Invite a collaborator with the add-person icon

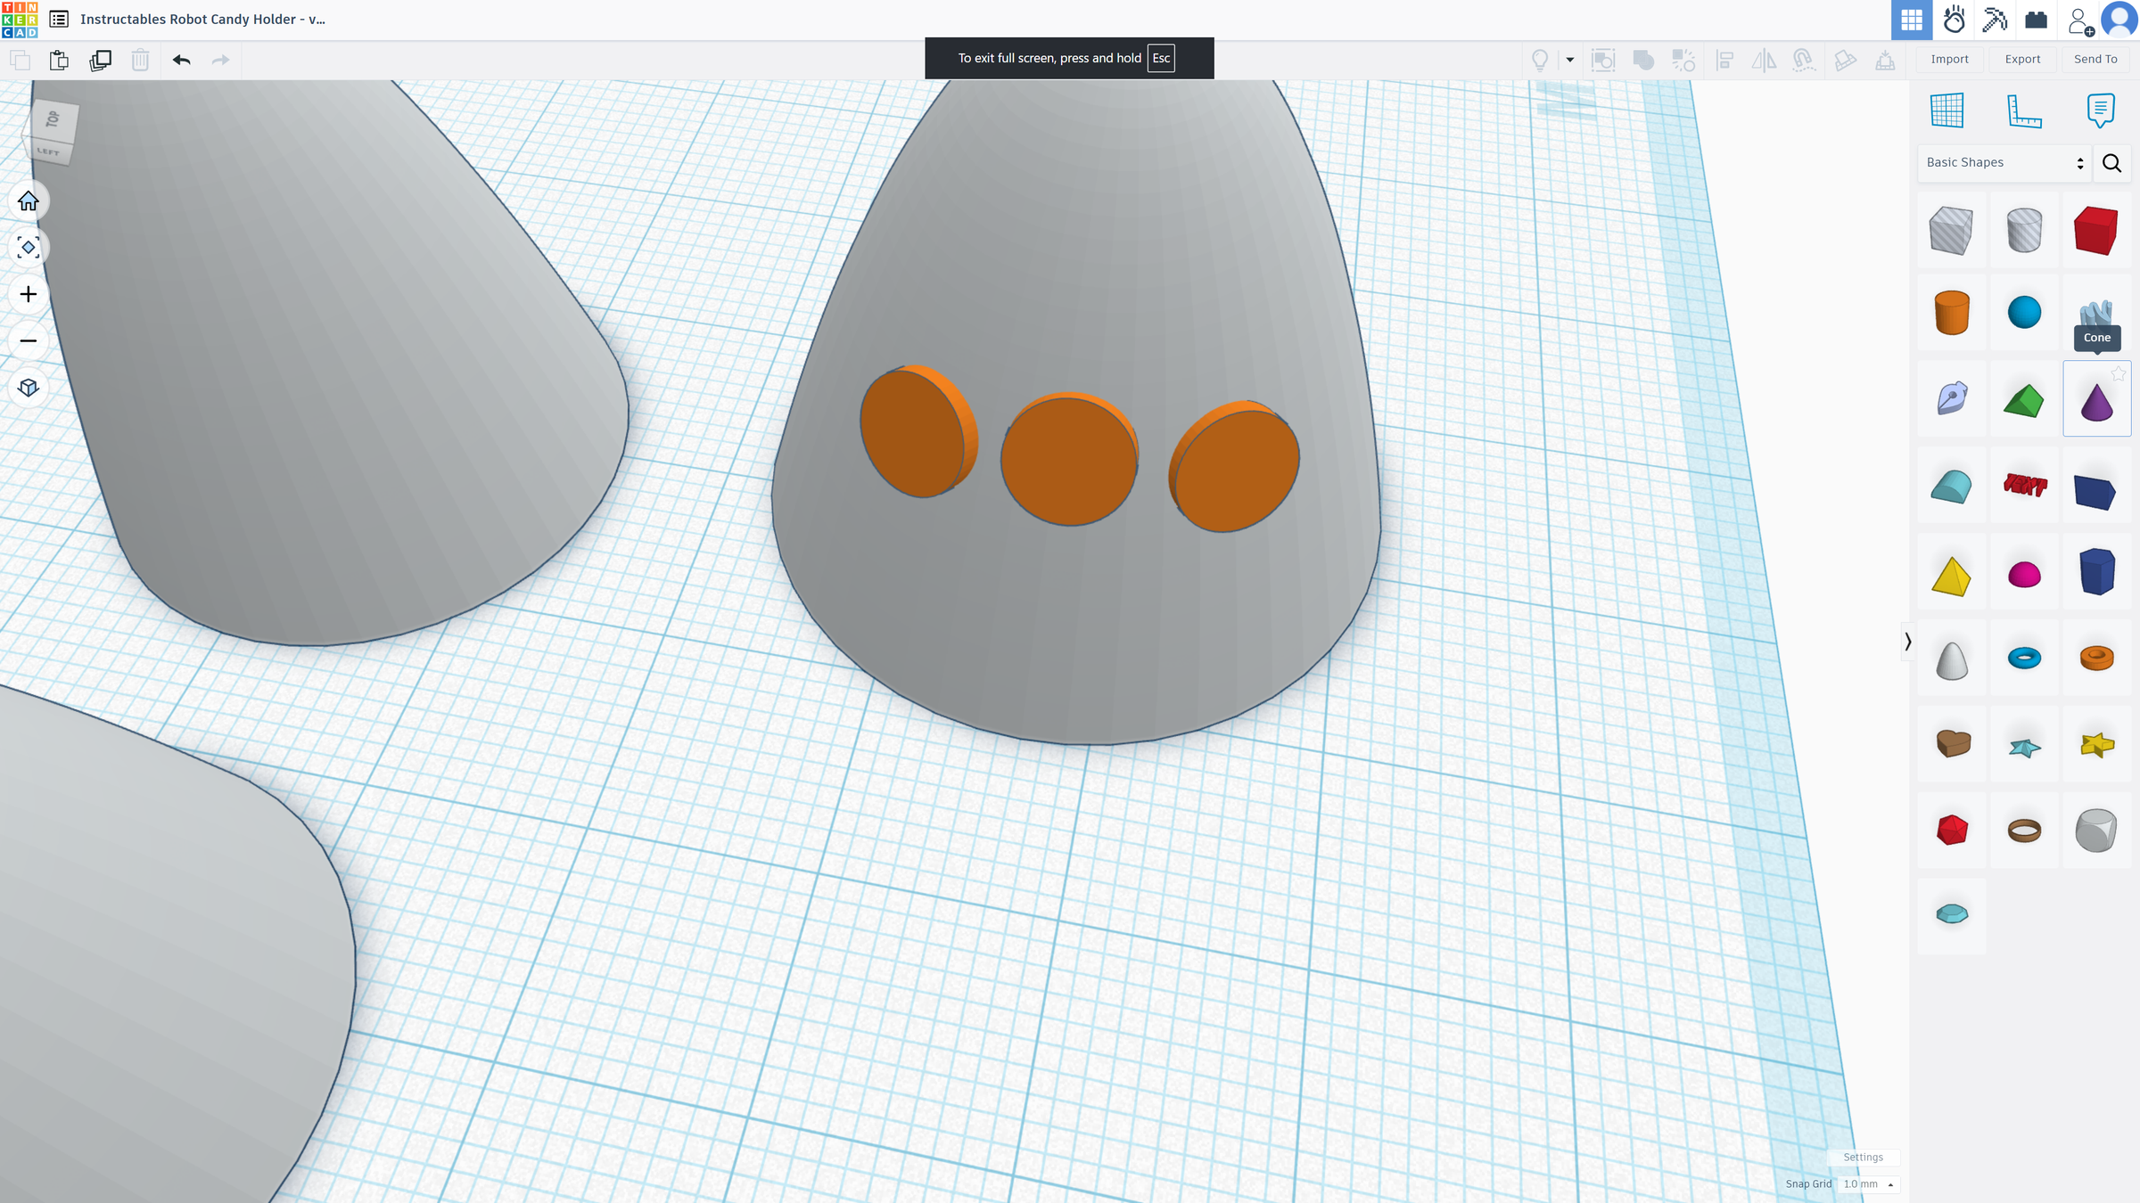[2080, 21]
